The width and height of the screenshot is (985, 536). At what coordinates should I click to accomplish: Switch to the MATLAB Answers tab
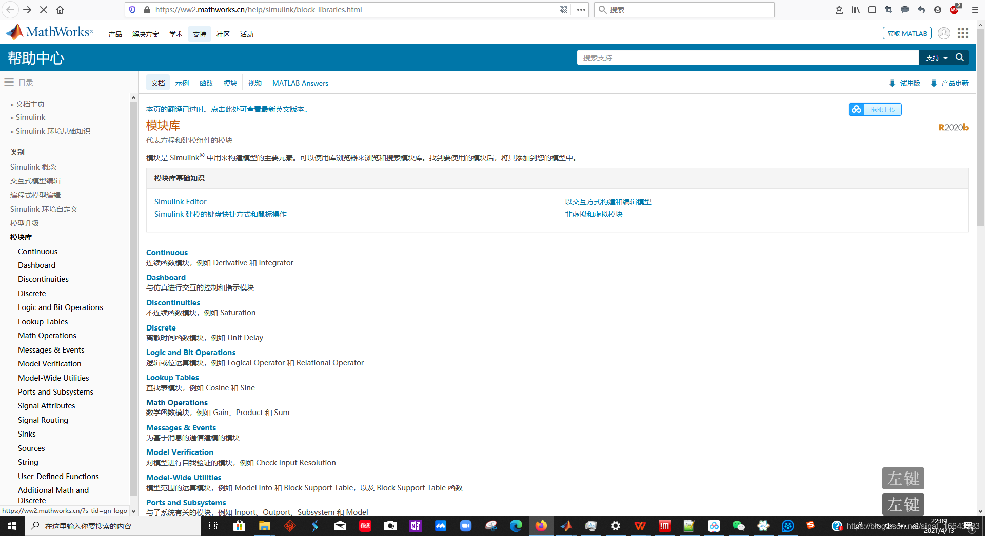(300, 83)
